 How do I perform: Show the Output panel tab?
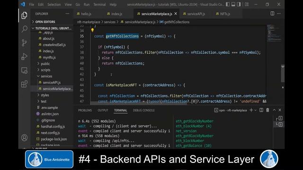click(x=103, y=110)
